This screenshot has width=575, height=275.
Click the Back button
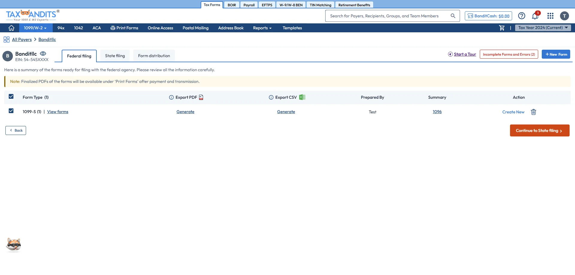[x=16, y=130]
